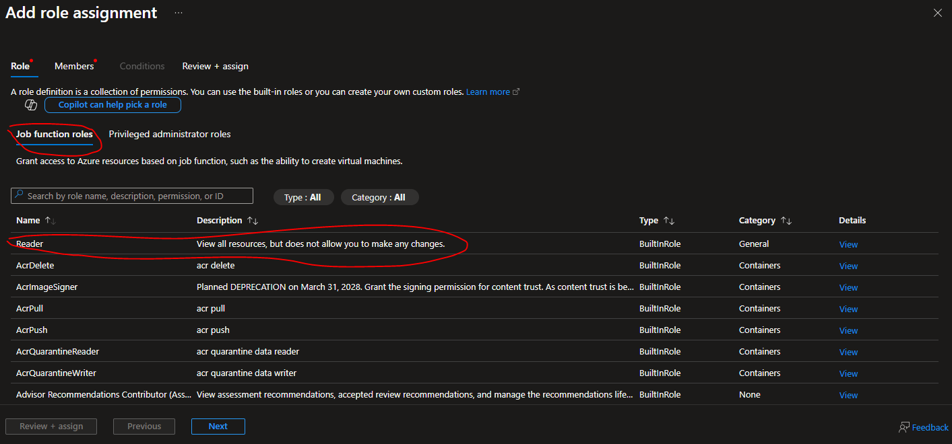Open the Review + assign tab
The image size is (952, 444).
(216, 66)
